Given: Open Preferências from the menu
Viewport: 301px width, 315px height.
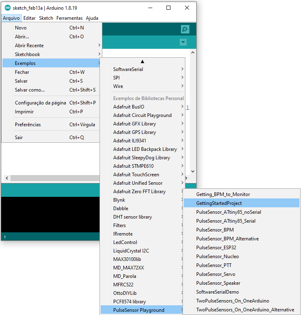Looking at the screenshot, I should pyautogui.click(x=51, y=124).
